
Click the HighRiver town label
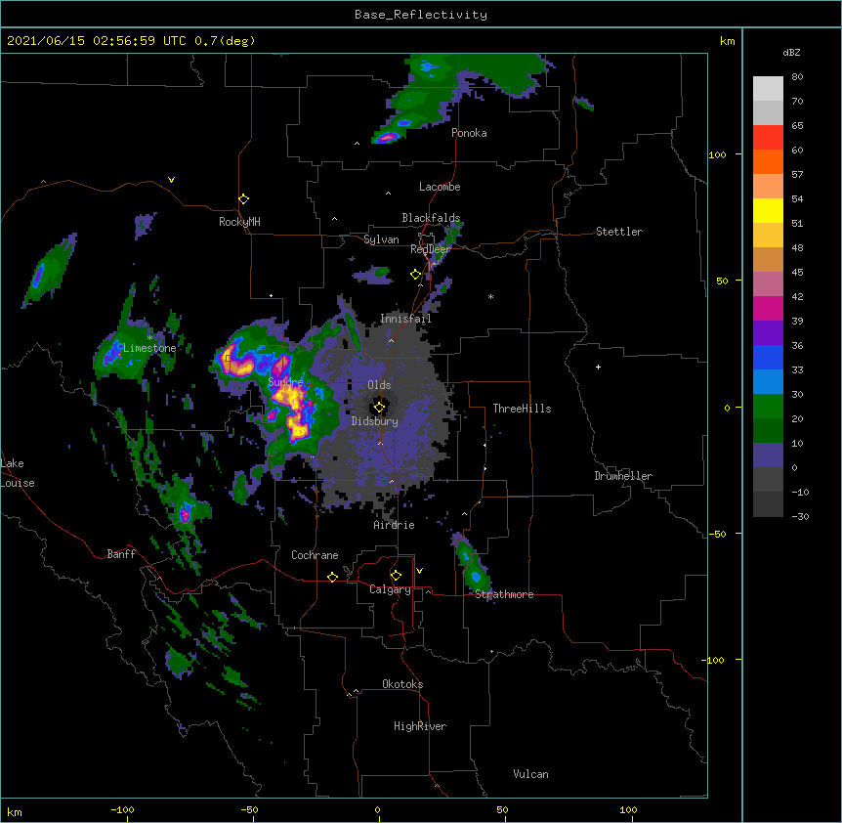click(420, 726)
